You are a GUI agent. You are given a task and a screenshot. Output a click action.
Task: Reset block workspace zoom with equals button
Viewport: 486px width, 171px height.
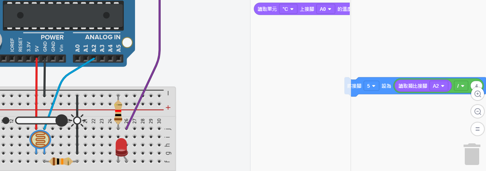point(478,129)
